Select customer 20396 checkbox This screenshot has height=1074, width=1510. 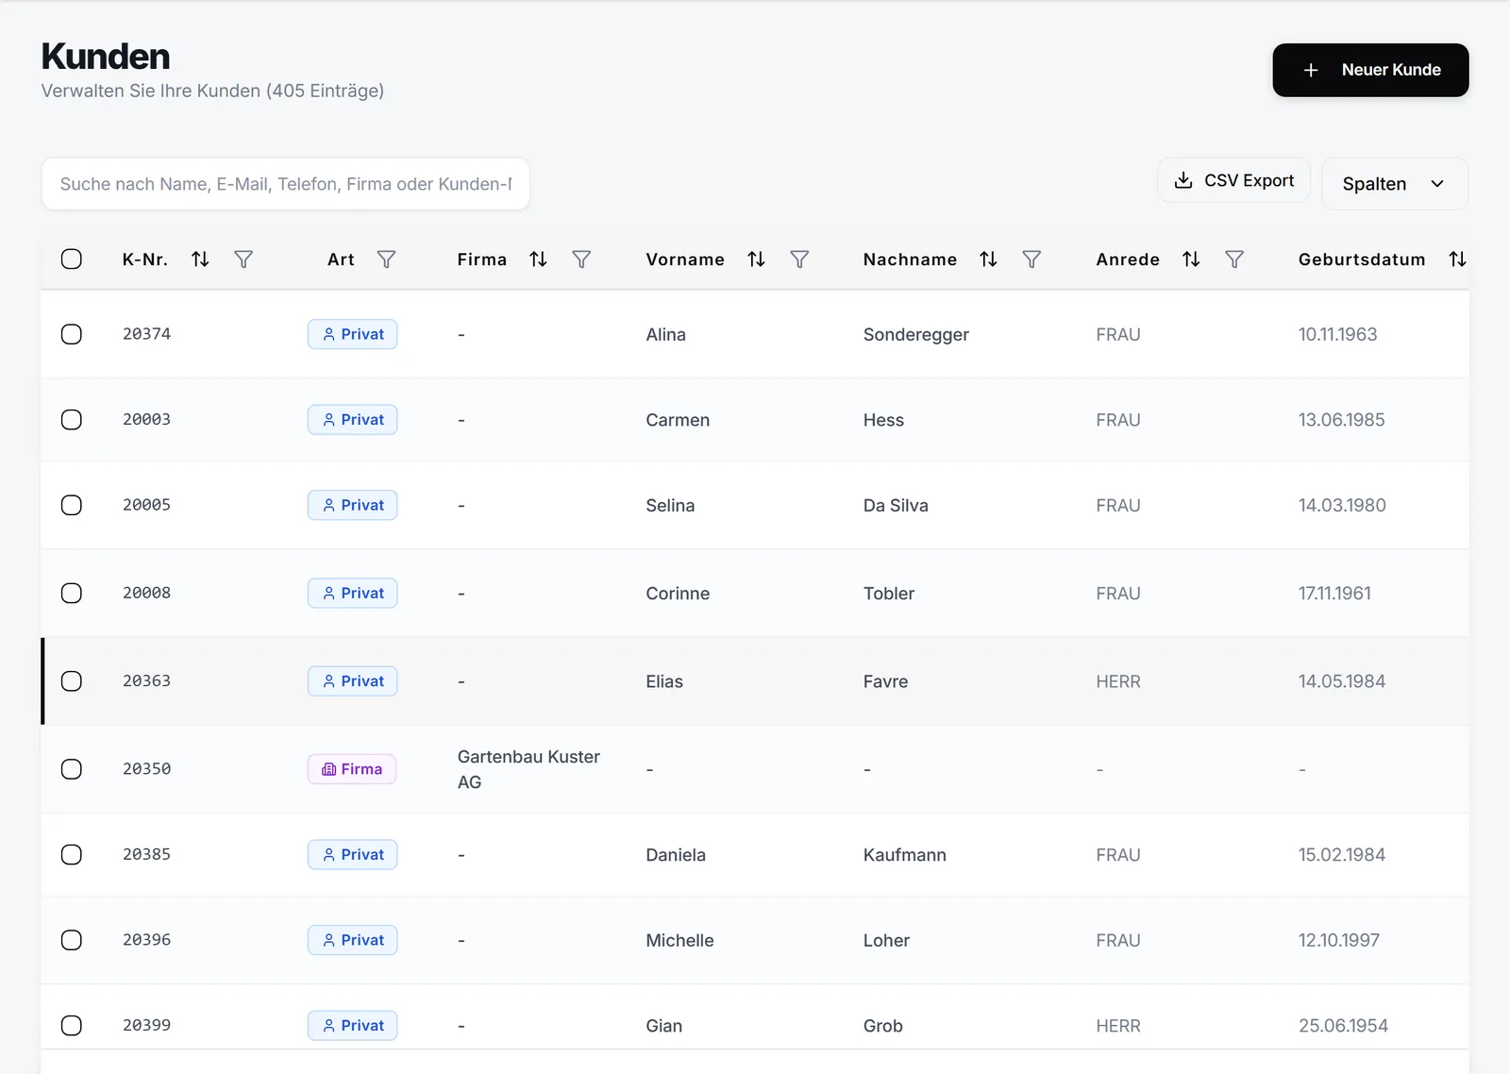[x=72, y=940]
